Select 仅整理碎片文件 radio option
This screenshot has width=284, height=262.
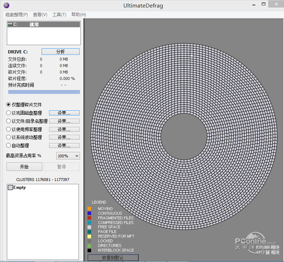[x=9, y=105]
